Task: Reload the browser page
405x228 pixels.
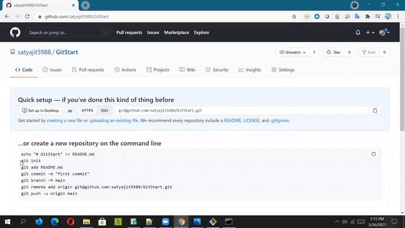Action: (27, 16)
